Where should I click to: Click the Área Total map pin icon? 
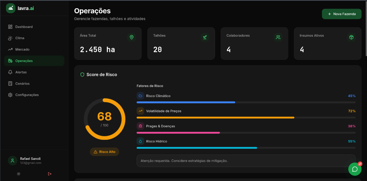point(132,37)
